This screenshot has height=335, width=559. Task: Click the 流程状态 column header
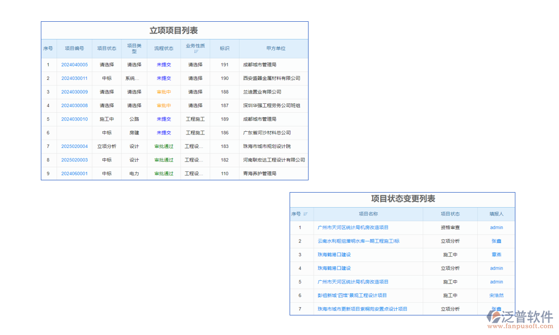coord(164,49)
